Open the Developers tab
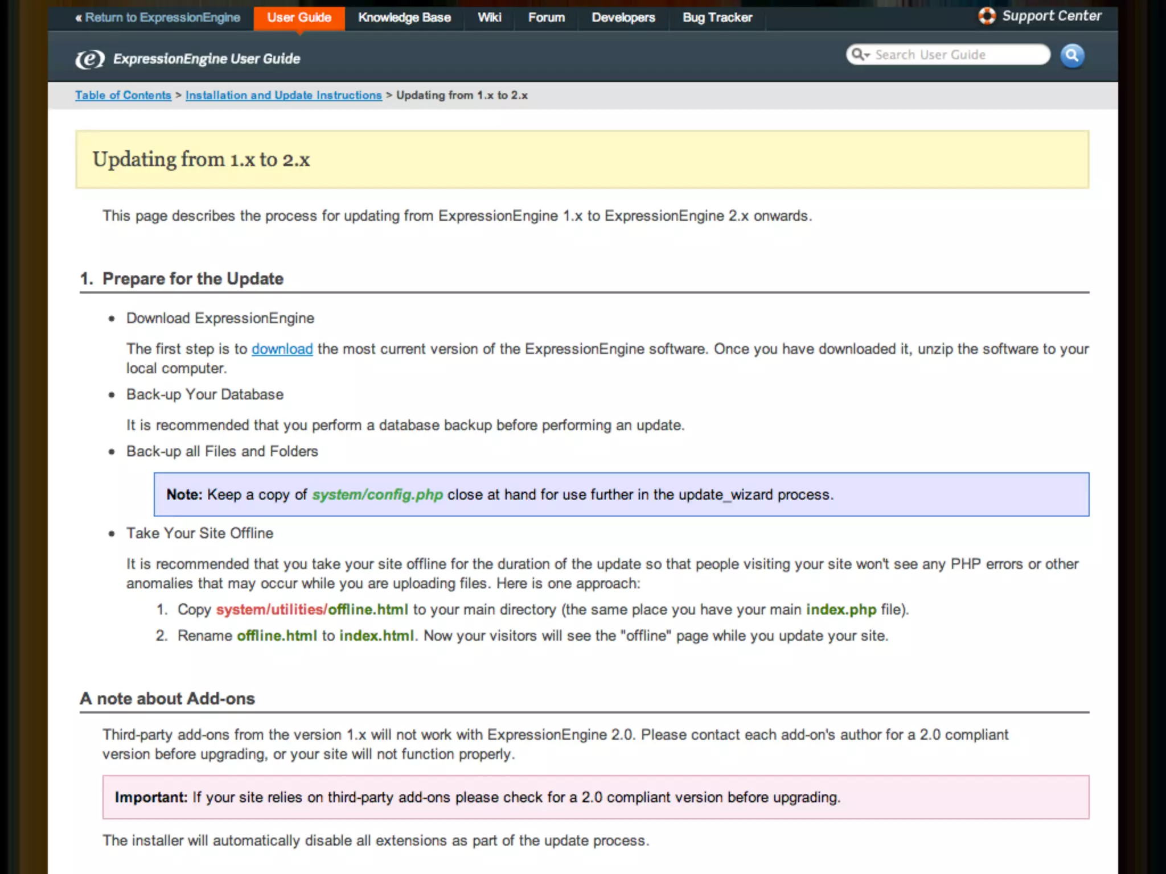The image size is (1166, 874). (623, 18)
